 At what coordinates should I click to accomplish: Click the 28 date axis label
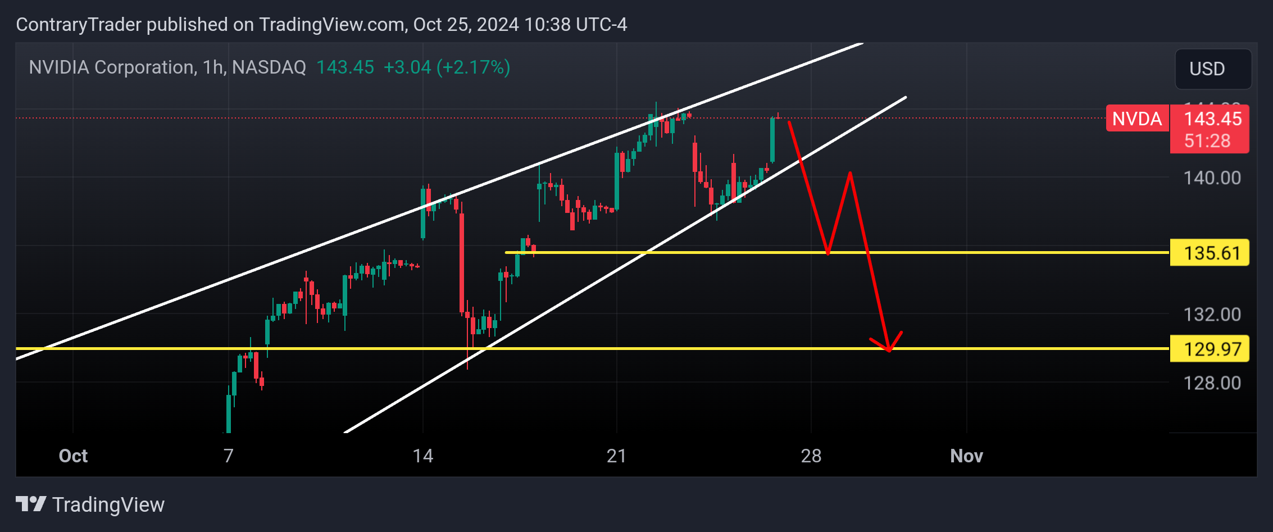(x=811, y=456)
